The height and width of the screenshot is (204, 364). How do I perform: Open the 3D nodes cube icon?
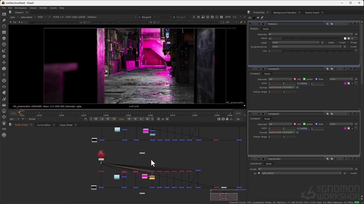(x=4, y=68)
